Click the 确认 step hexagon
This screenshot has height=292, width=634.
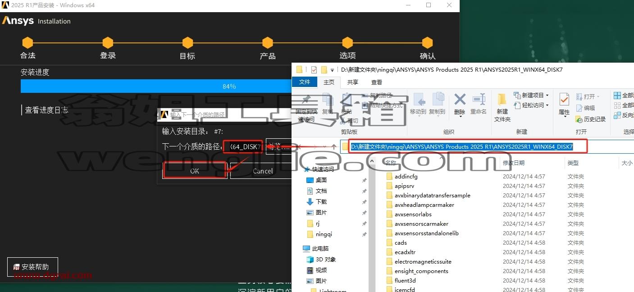pyautogui.click(x=427, y=43)
